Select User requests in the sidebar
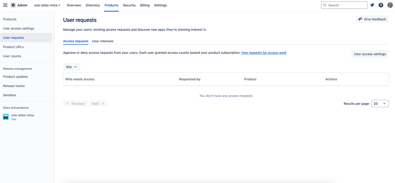395x183 pixels. (x=26, y=38)
